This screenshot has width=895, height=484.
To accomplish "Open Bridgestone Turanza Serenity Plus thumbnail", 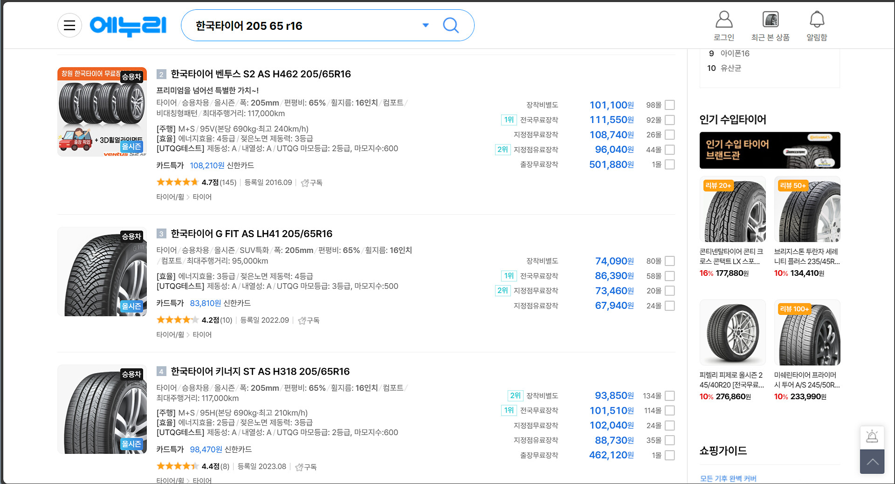I will coord(807,209).
